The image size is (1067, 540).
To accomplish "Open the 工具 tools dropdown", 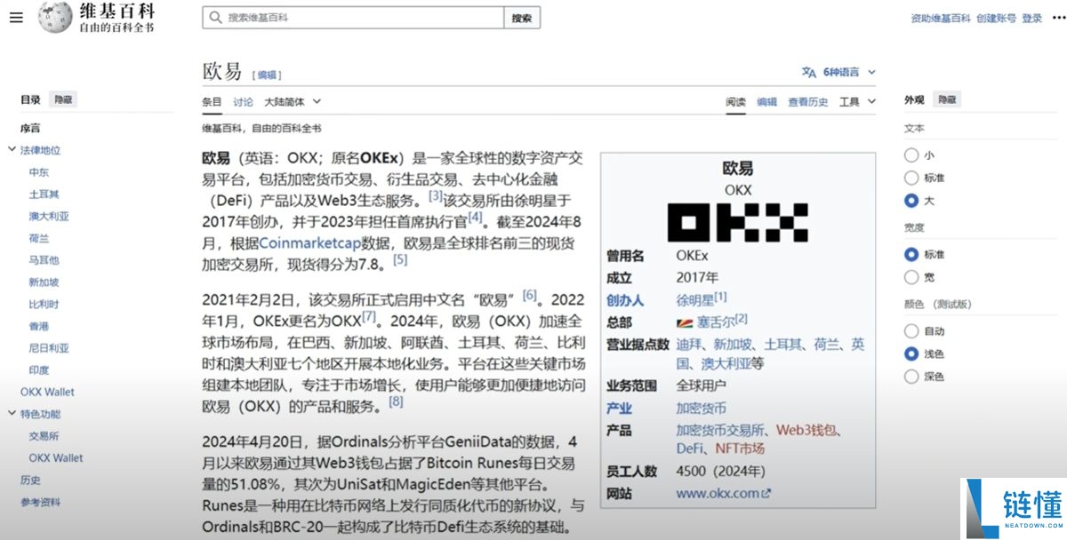I will (857, 102).
